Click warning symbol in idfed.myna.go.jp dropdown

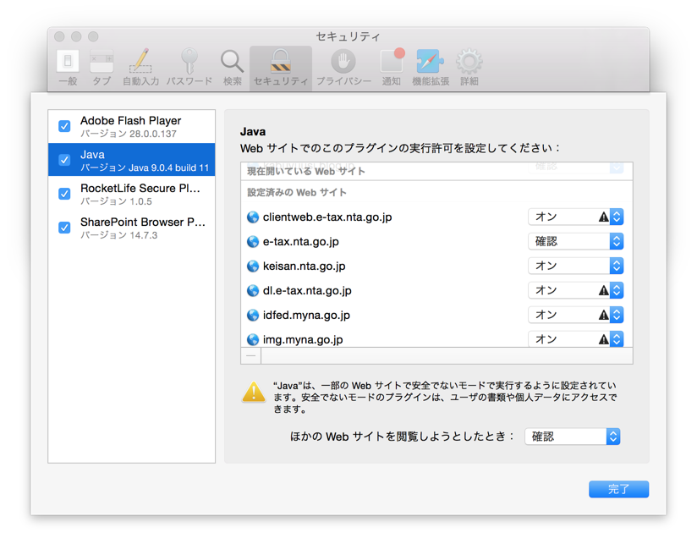coord(604,315)
